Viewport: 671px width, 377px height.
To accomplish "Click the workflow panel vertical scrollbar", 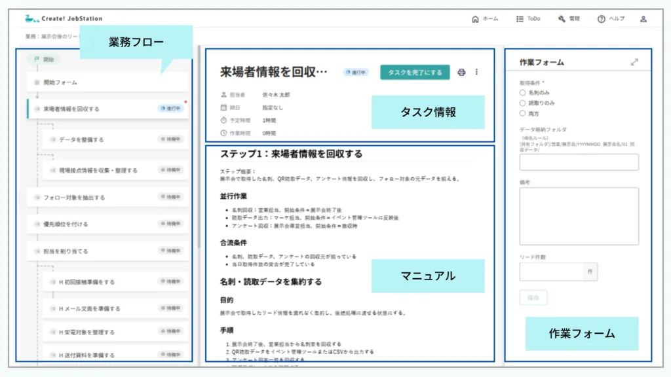I will [199, 144].
